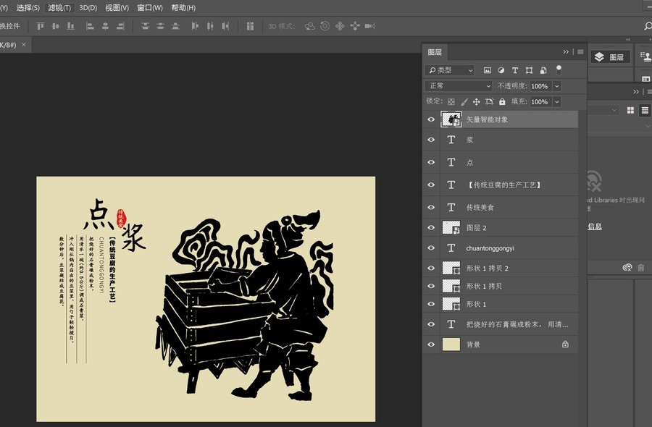652x427 pixels.
Task: Distribute layers by right edges
Action: [225, 26]
